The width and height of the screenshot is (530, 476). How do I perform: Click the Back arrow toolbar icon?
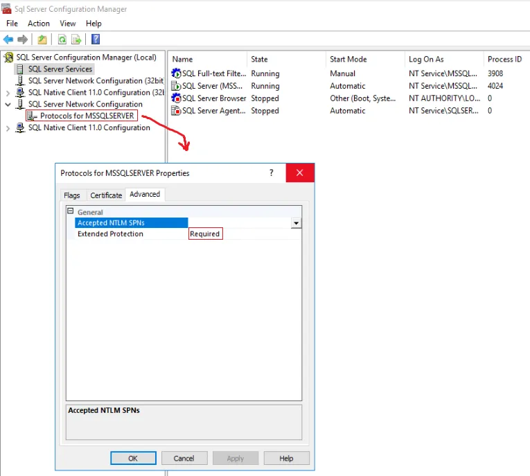[8, 39]
